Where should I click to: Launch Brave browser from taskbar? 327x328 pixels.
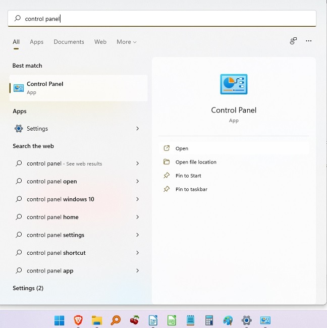[x=78, y=320]
